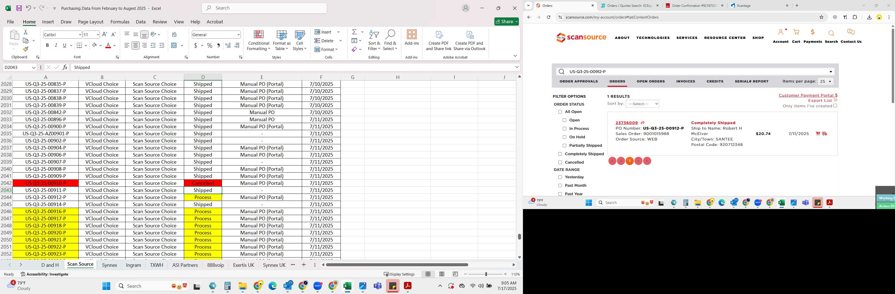Viewport: 895px width, 294px height.
Task: Check Only items I've created box
Action: click(x=835, y=106)
